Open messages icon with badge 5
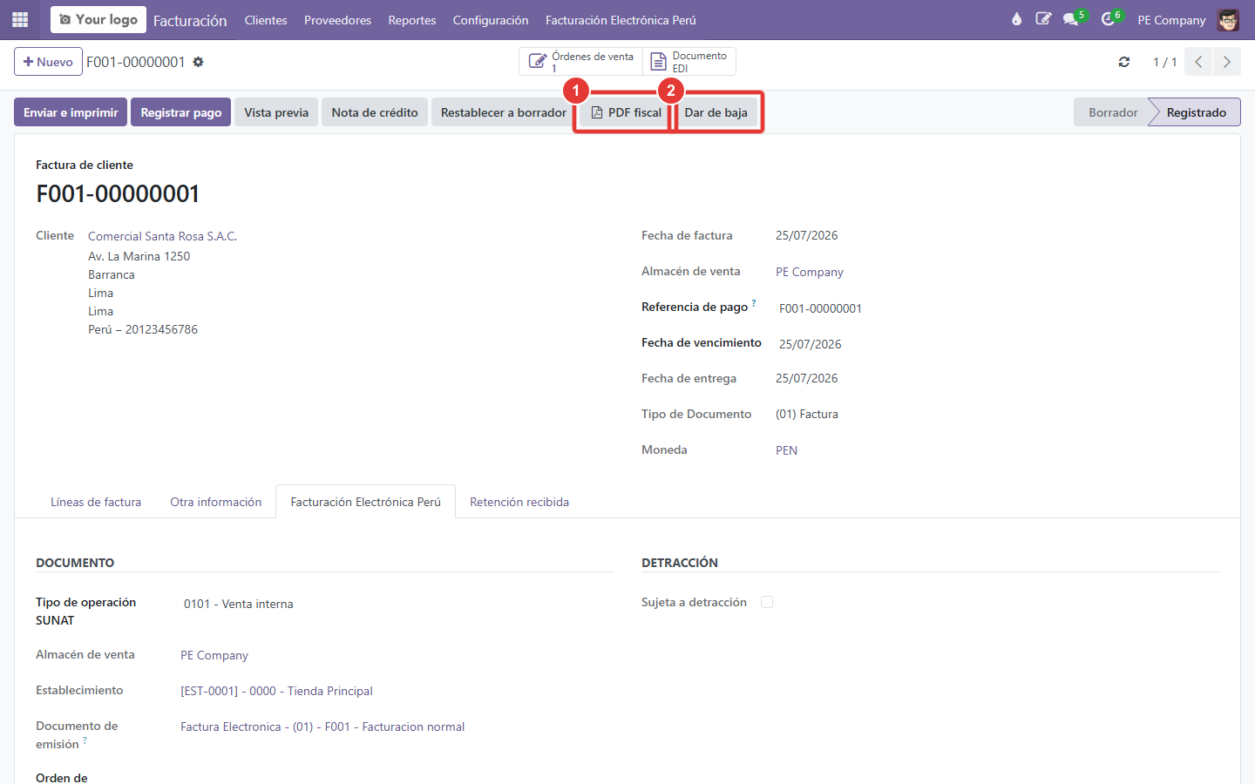This screenshot has height=784, width=1255. pos(1071,19)
